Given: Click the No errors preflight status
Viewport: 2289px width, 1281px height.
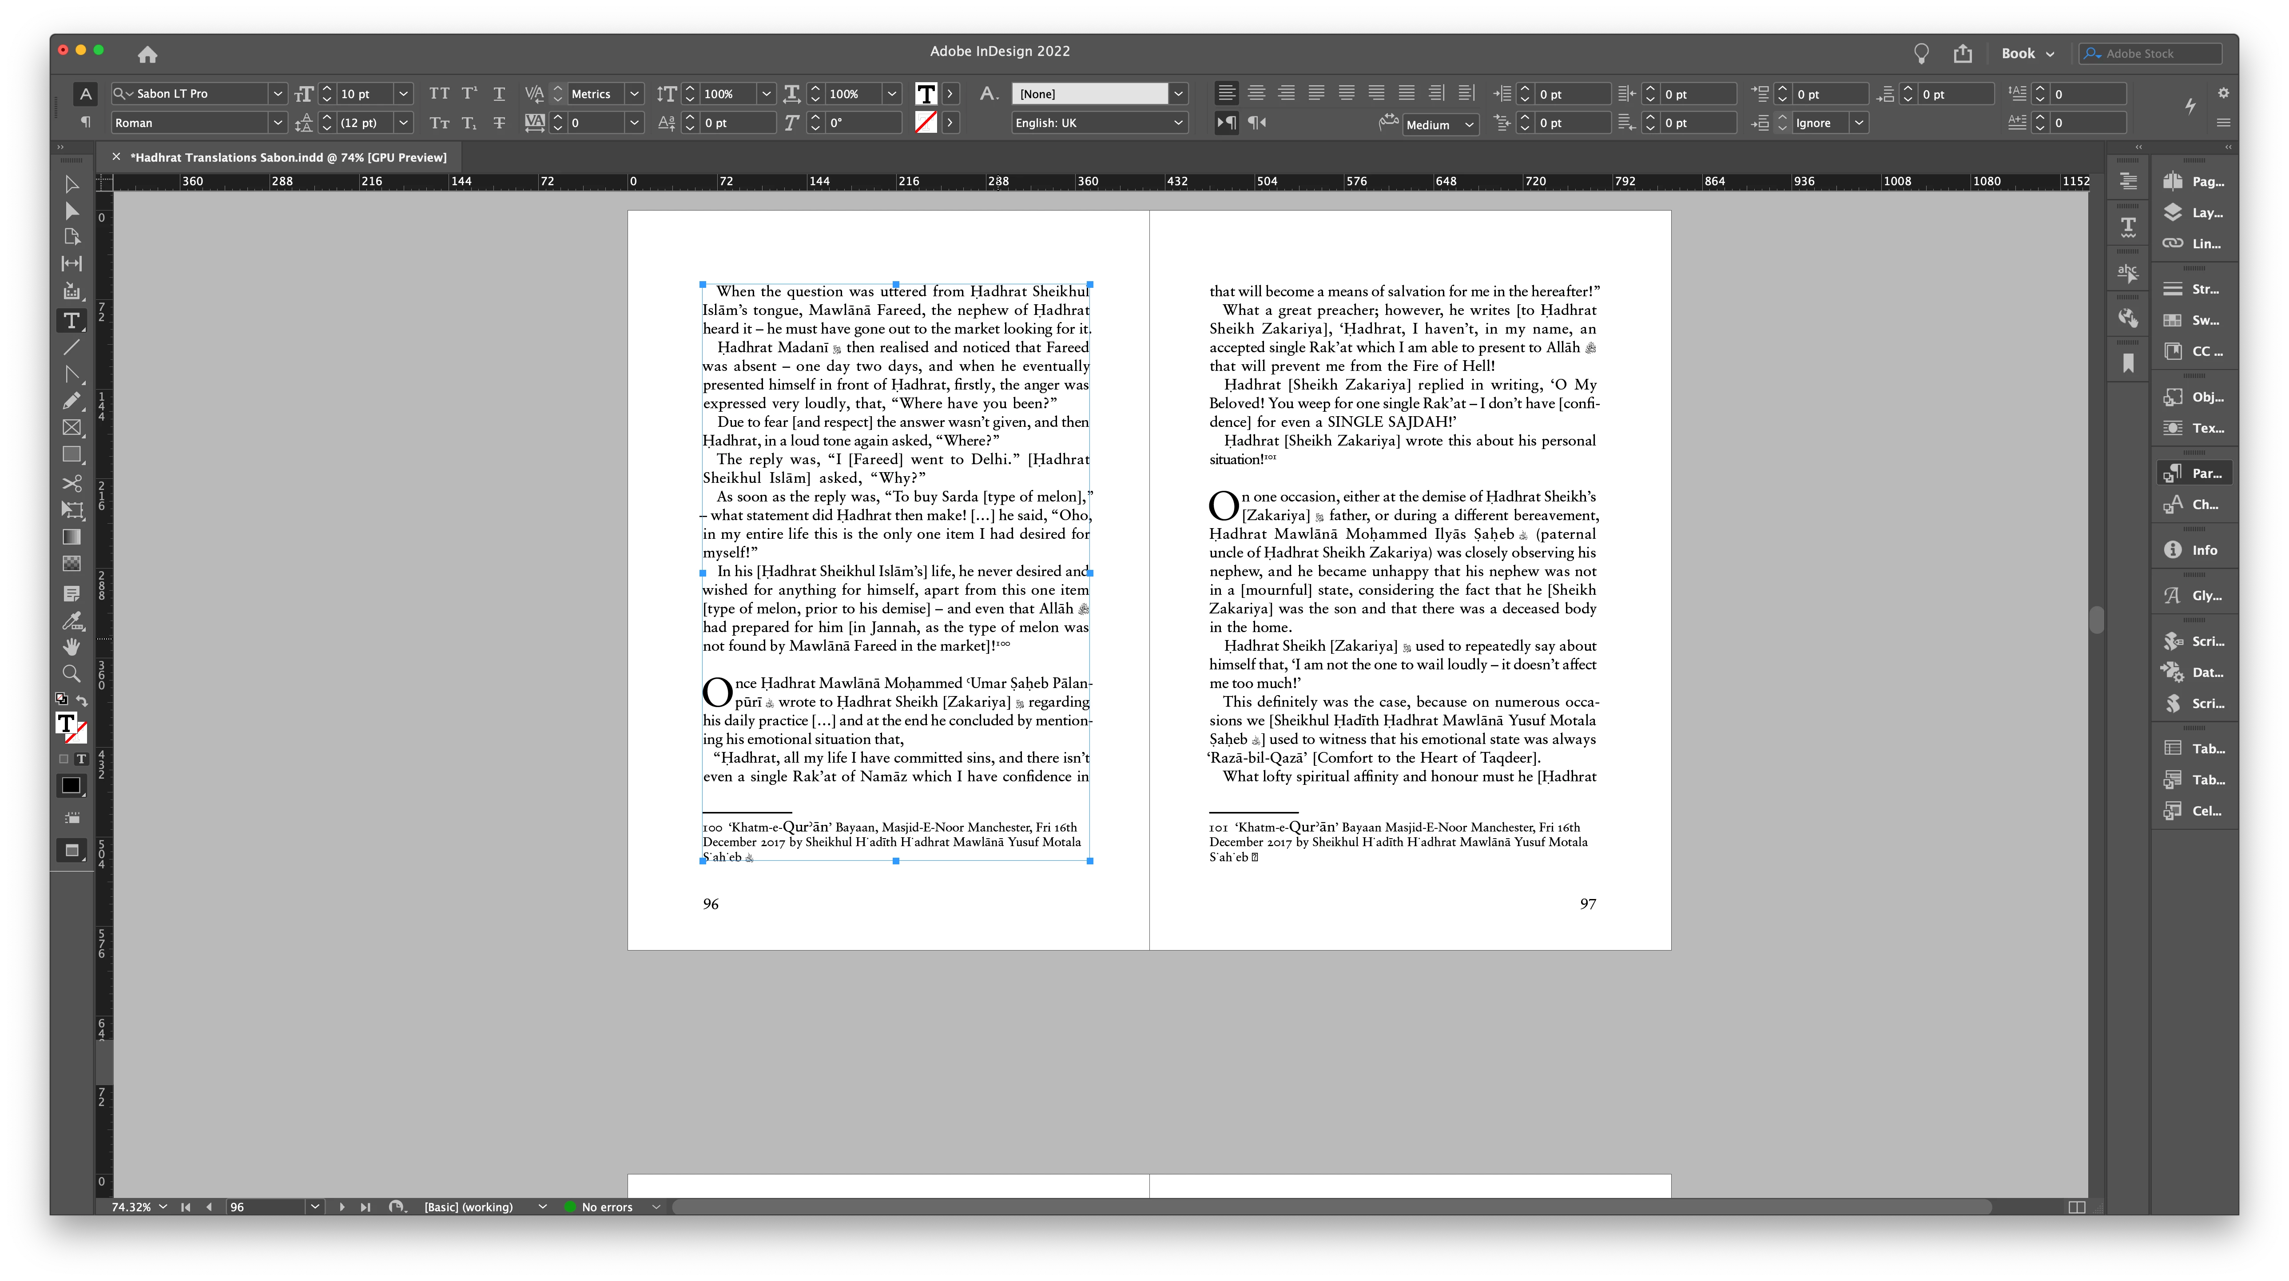Looking at the screenshot, I should 606,1206.
